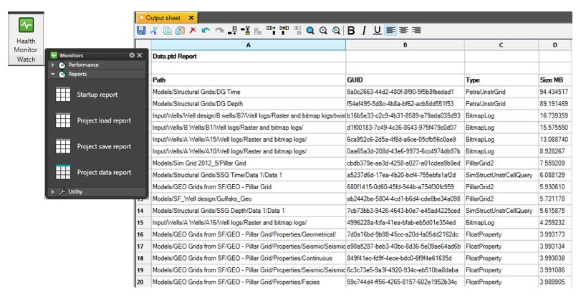The height and width of the screenshot is (296, 581).
Task: Click the add column between icon
Action: click(284, 30)
